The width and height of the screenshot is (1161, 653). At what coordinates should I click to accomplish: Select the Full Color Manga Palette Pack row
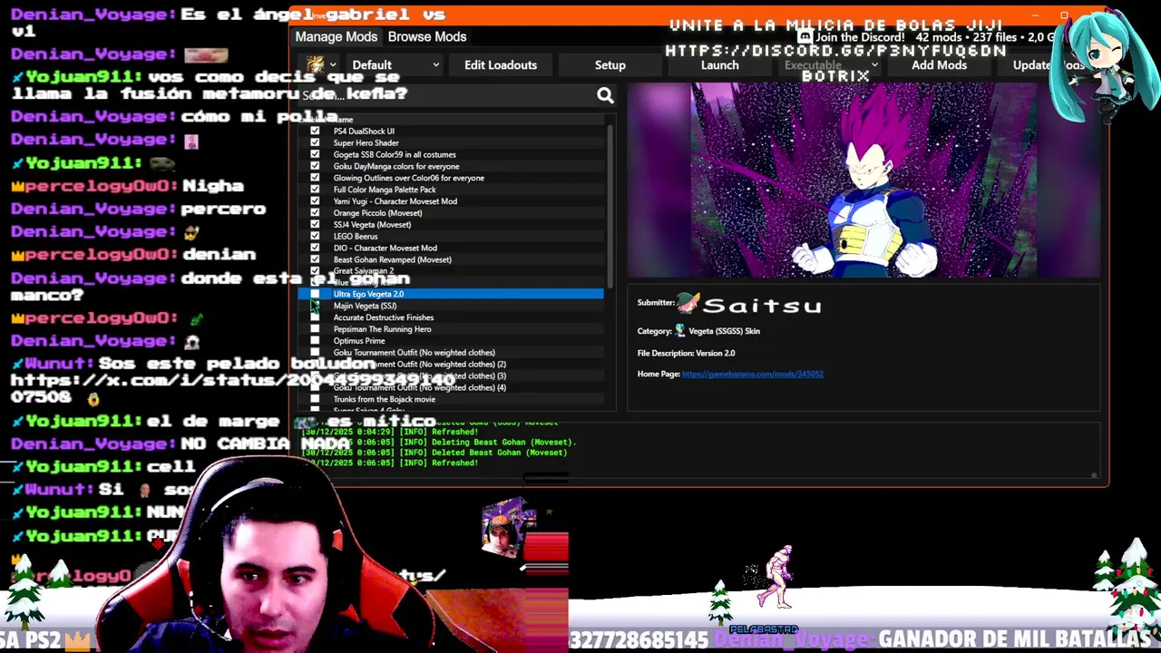tap(450, 190)
